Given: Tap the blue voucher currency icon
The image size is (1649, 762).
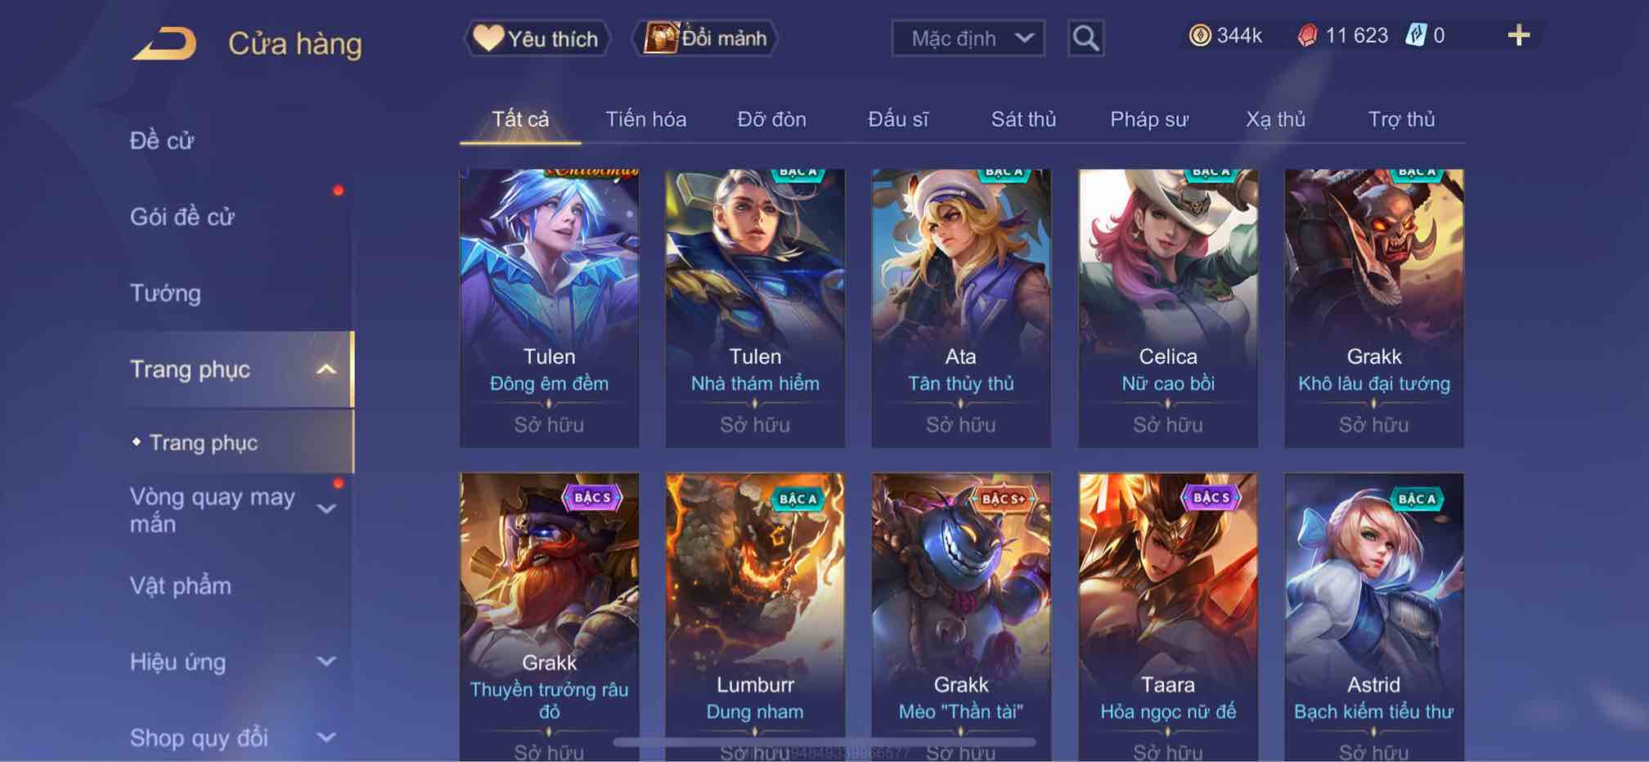Looking at the screenshot, I should [1416, 35].
